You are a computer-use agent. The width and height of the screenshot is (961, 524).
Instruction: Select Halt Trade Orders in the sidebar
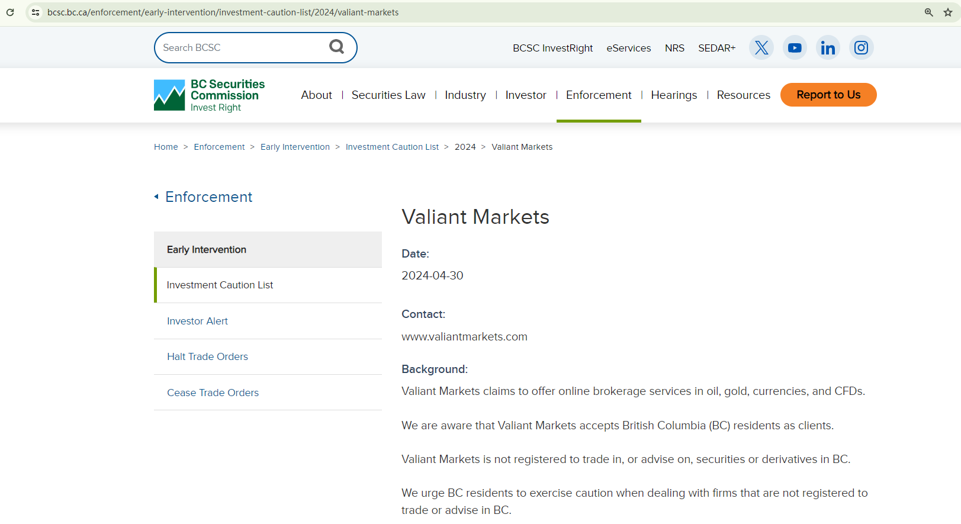[x=207, y=356]
